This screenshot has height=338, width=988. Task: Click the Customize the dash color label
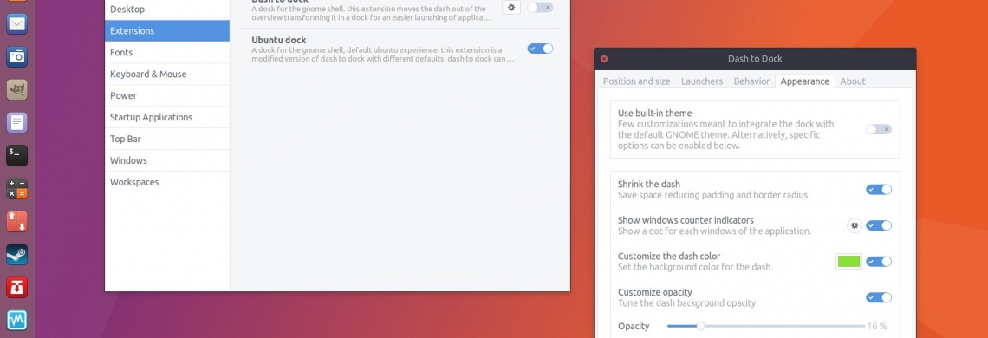pos(668,256)
